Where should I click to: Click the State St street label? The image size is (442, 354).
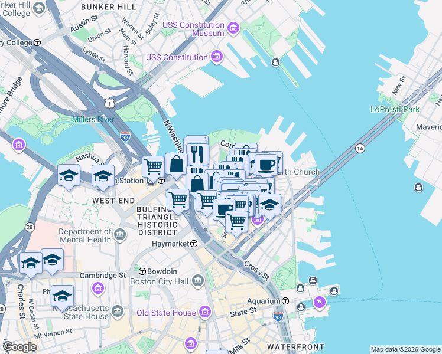click(243, 312)
